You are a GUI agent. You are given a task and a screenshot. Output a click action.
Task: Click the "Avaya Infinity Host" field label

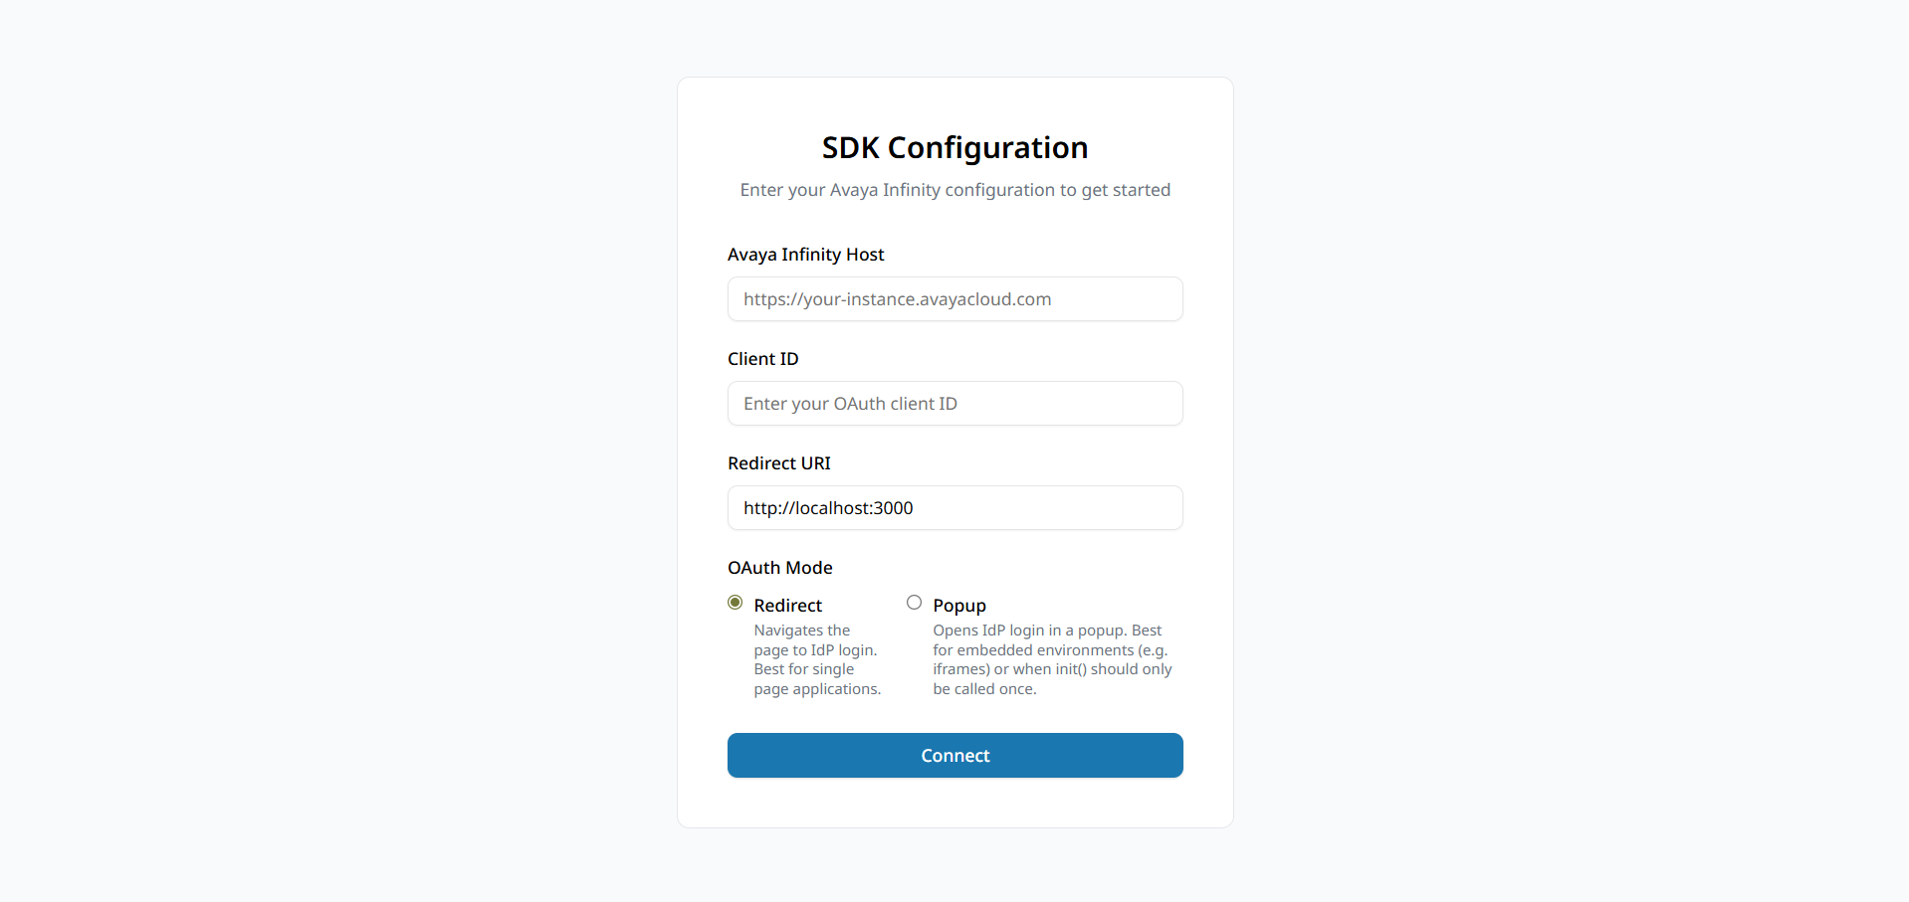(x=805, y=255)
